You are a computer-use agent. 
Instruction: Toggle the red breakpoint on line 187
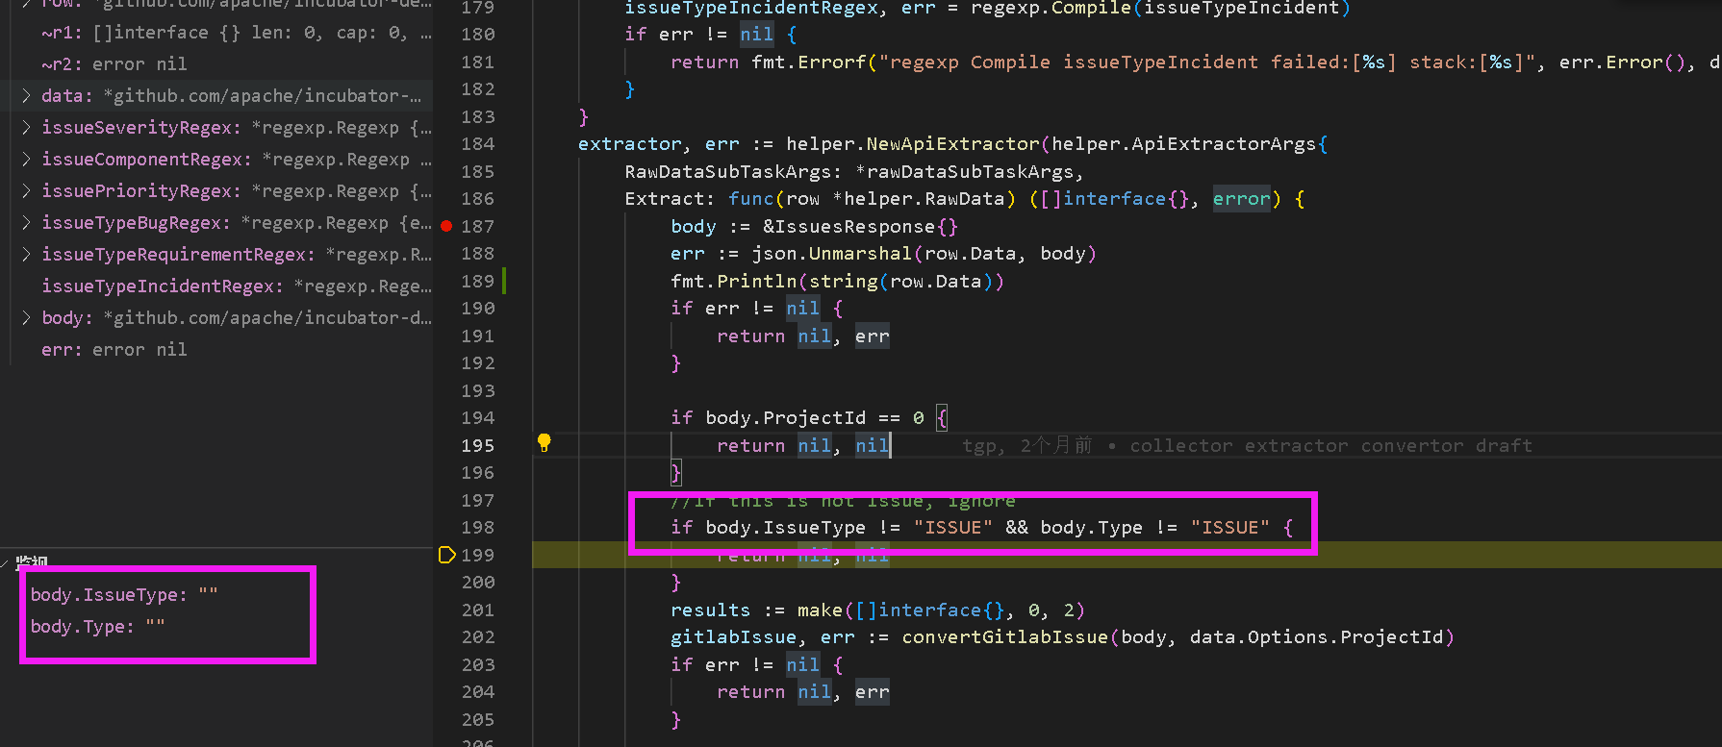(446, 226)
